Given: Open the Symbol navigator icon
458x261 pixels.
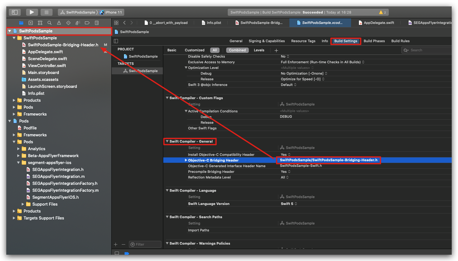Looking at the screenshot, I should (x=40, y=23).
